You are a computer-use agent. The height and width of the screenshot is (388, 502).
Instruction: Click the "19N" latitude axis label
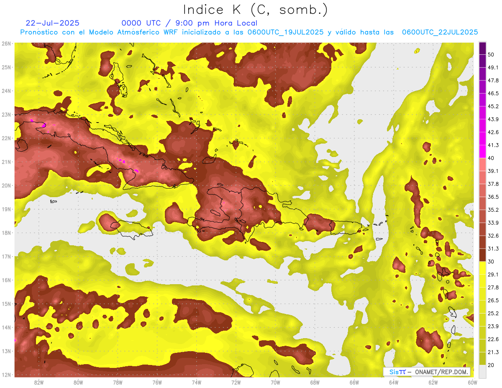coord(7,209)
